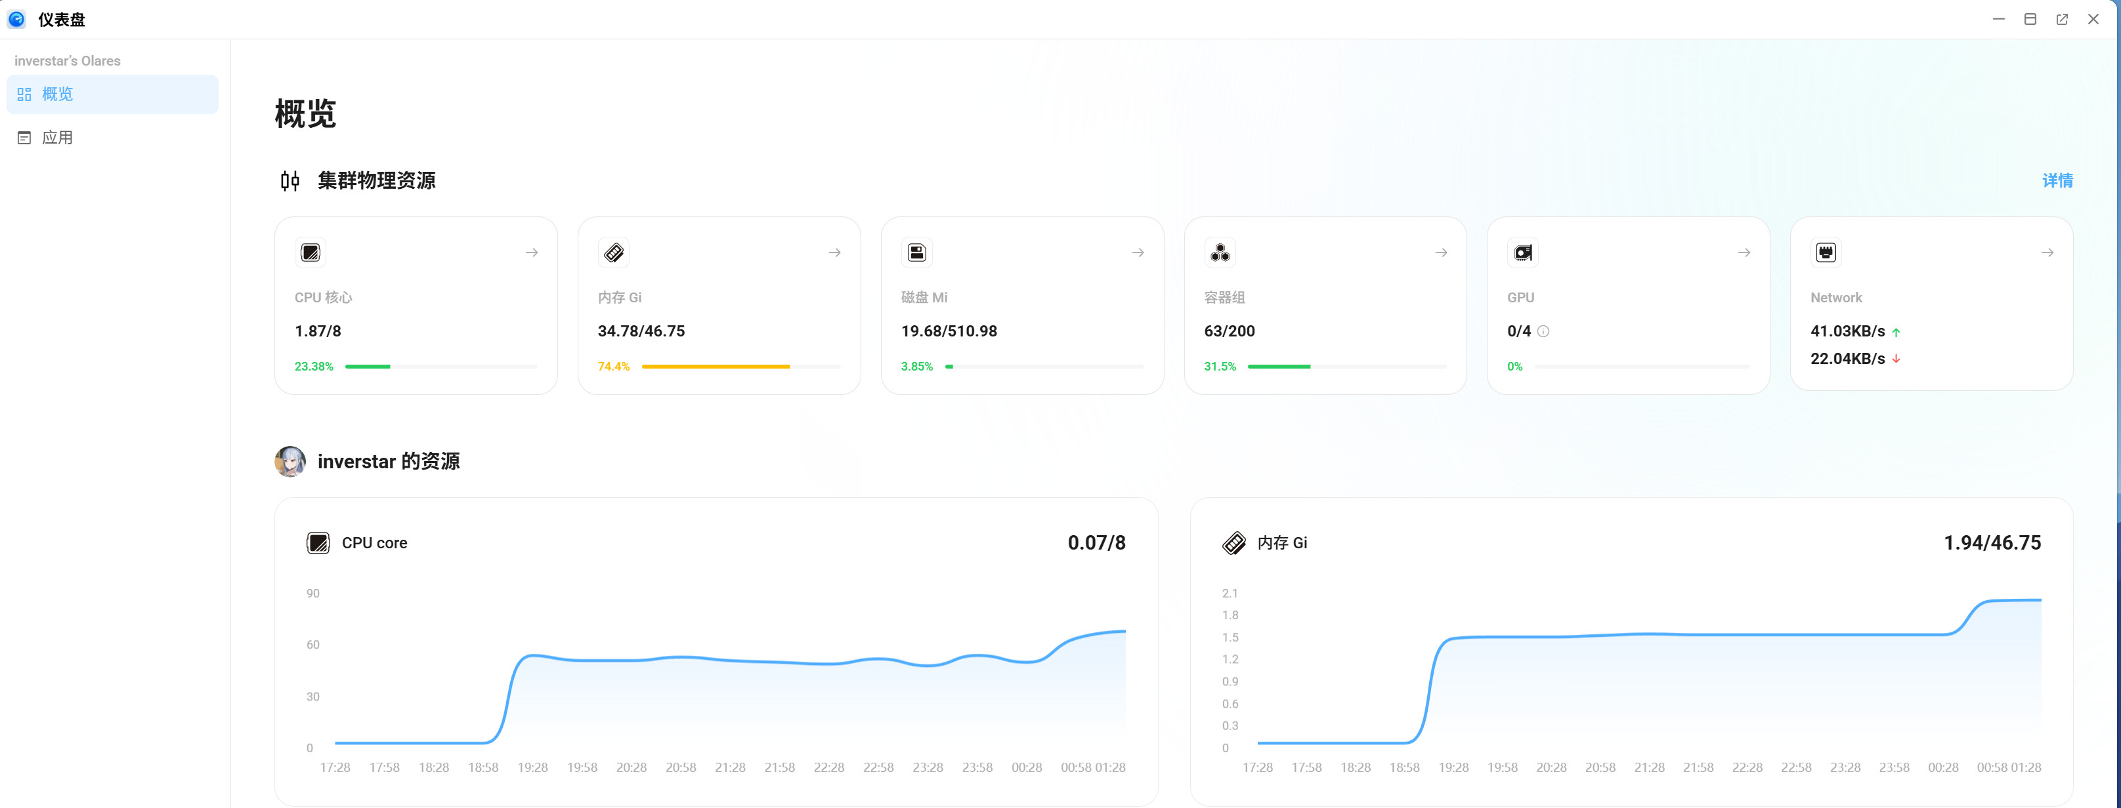Click the container group (容器组) icon
Image resolution: width=2121 pixels, height=808 pixels.
[x=1220, y=253]
